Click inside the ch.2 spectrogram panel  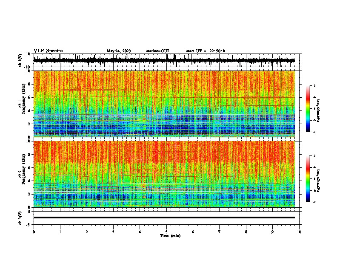click(x=164, y=174)
